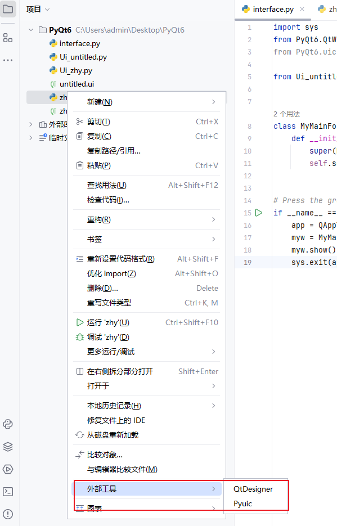Image resolution: width=337 pixels, height=526 pixels.
Task: Run Pyuic from external tools submenu
Action: tap(242, 503)
